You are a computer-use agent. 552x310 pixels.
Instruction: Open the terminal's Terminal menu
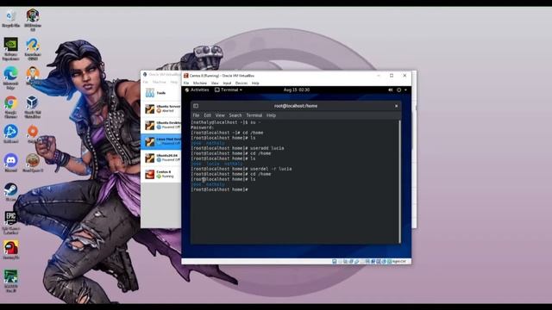coord(254,115)
